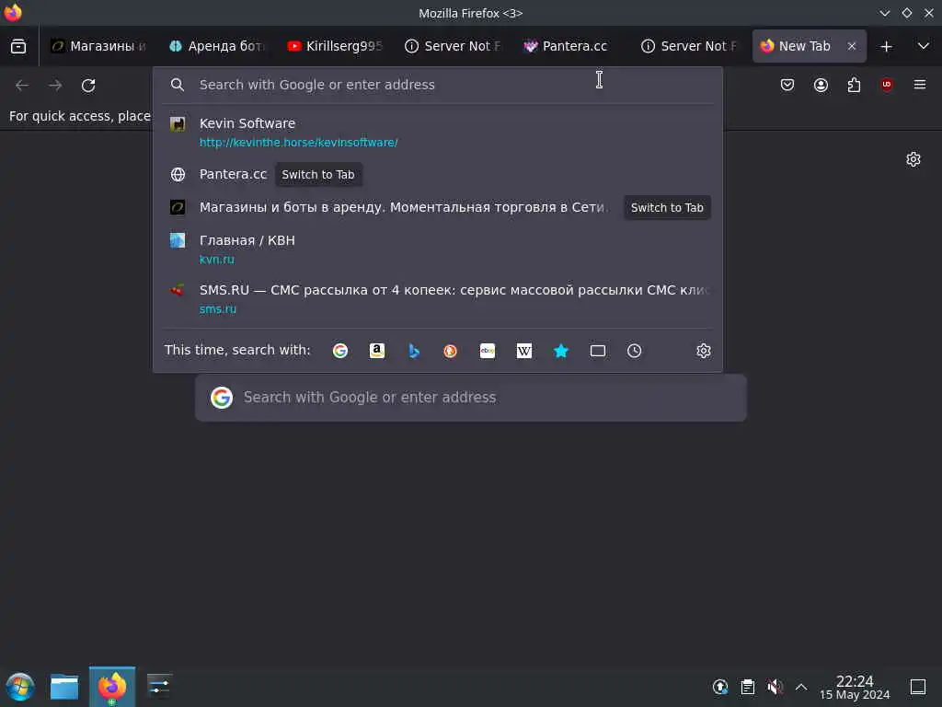Search bookmarks with the star icon
Viewport: 942px width, 707px height.
coord(561,351)
